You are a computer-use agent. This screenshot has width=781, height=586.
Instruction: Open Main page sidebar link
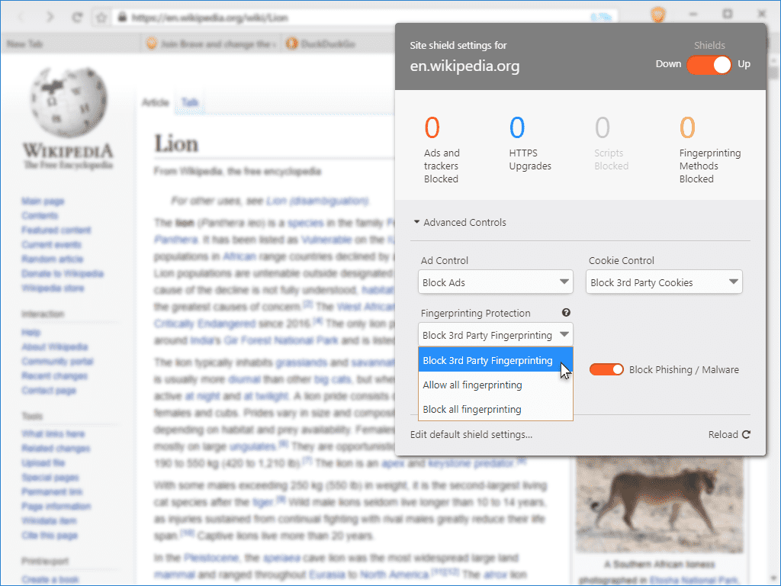(43, 201)
